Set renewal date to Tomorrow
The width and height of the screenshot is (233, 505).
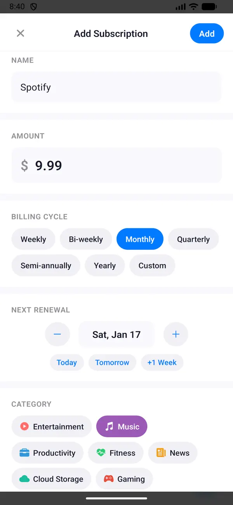pyautogui.click(x=112, y=362)
